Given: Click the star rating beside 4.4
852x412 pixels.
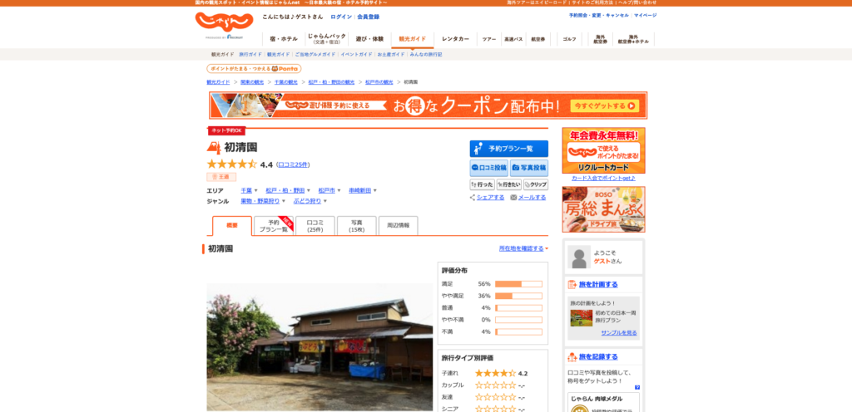Looking at the screenshot, I should coord(231,164).
